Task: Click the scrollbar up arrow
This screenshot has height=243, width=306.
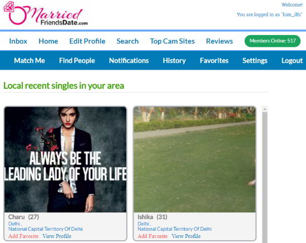Action: pos(265,109)
